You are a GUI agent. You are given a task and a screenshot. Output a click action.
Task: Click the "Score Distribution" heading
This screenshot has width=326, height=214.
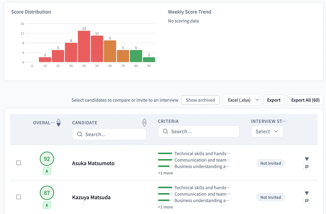click(x=31, y=12)
